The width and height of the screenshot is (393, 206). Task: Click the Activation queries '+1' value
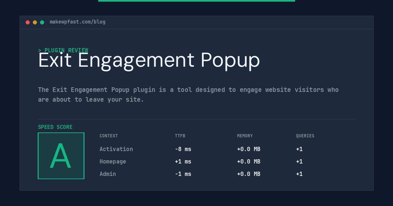coord(299,149)
